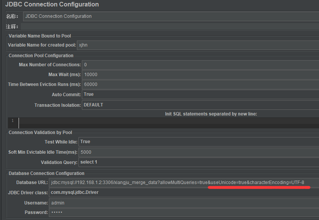Click the Password field
The image size is (319, 220).
(184, 212)
